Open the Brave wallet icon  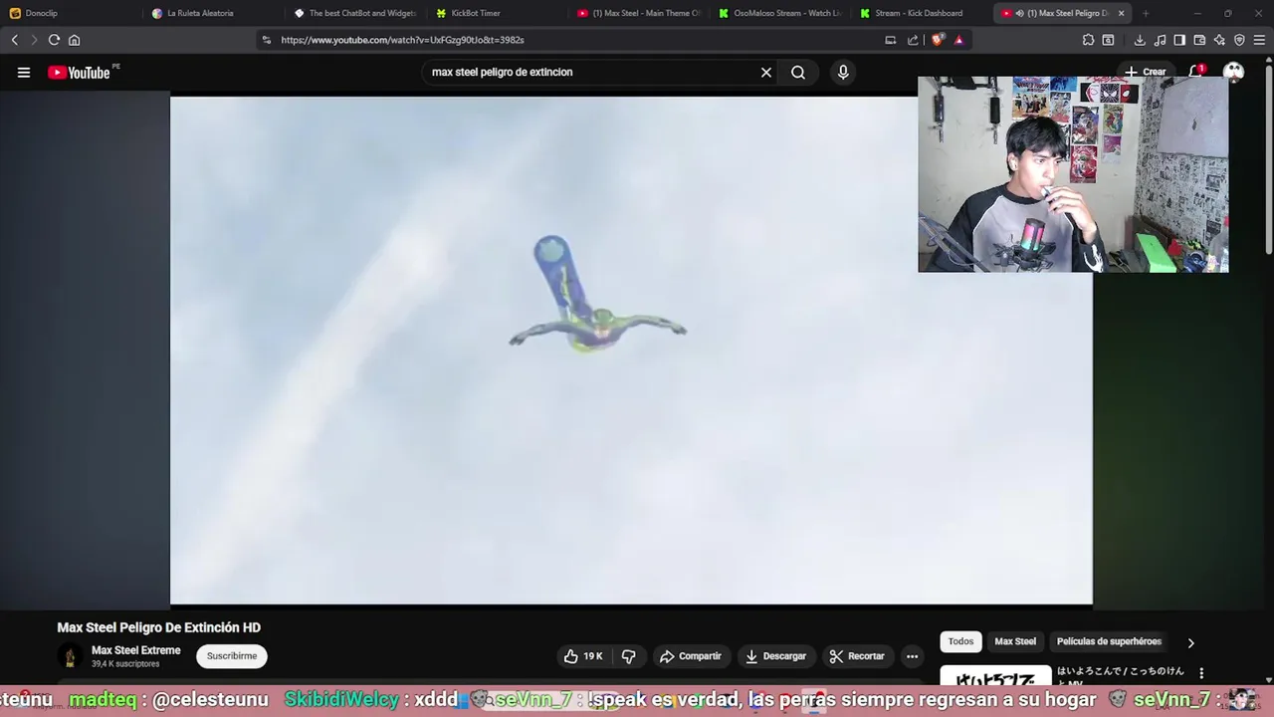(1199, 40)
